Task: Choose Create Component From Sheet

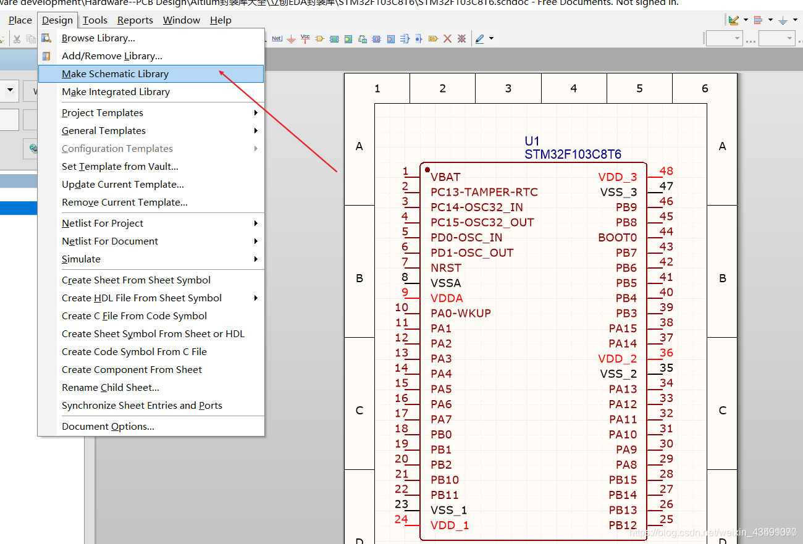Action: [x=151, y=369]
